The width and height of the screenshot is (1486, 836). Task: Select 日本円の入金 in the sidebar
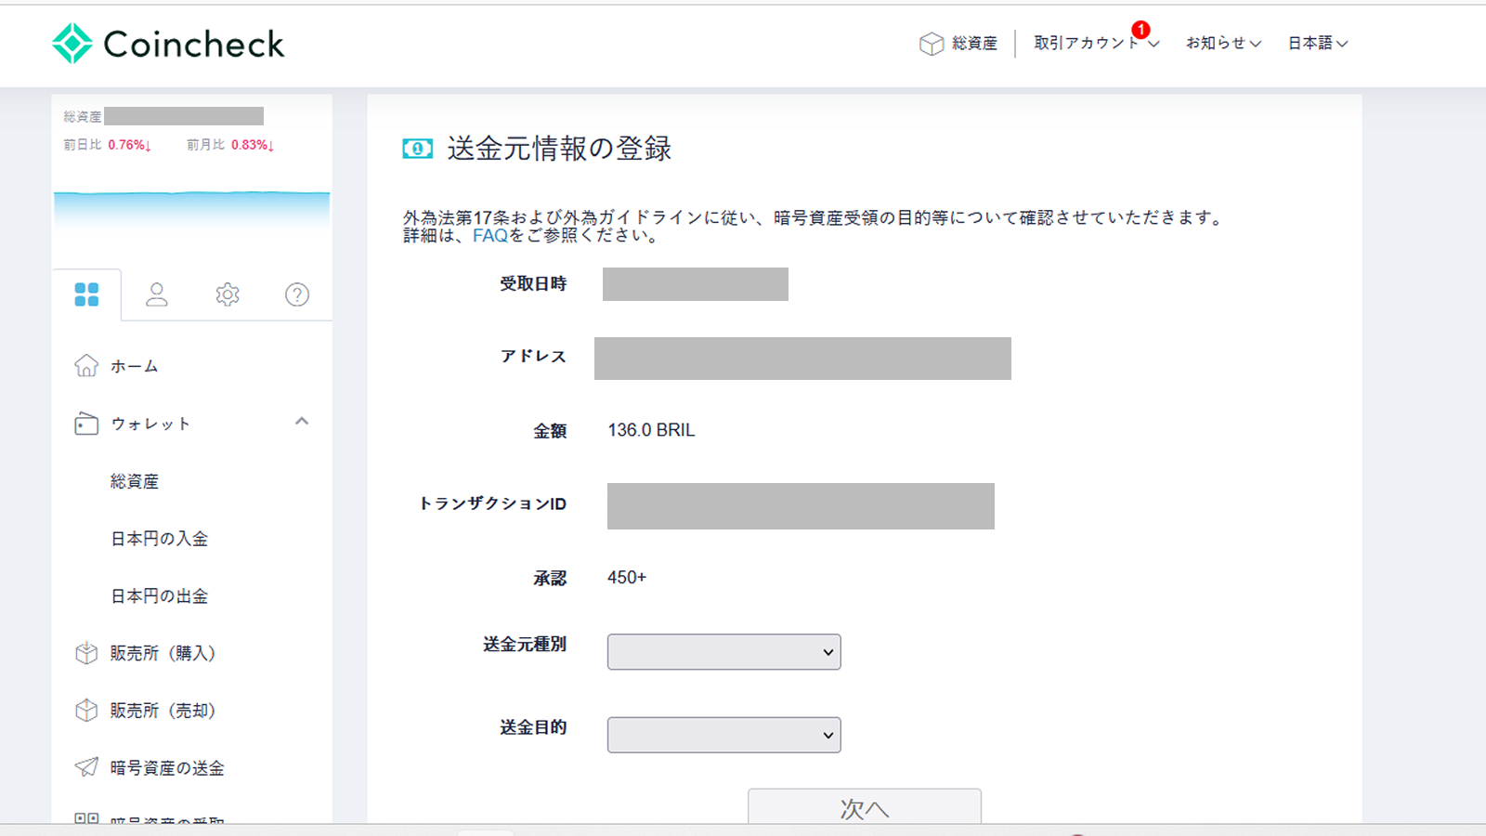158,538
